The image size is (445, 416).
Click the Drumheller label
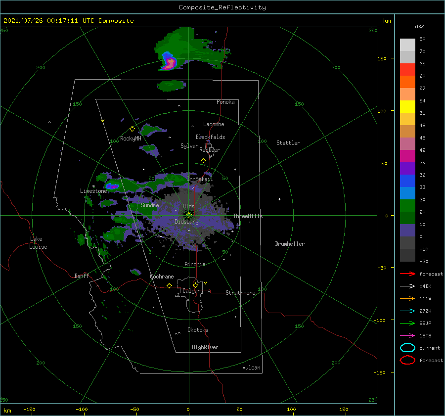coord(290,244)
